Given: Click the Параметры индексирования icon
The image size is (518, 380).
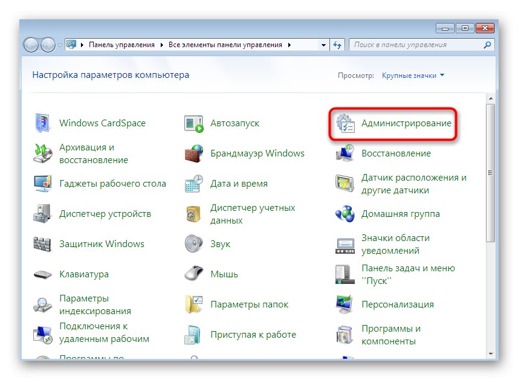Looking at the screenshot, I should pos(42,304).
